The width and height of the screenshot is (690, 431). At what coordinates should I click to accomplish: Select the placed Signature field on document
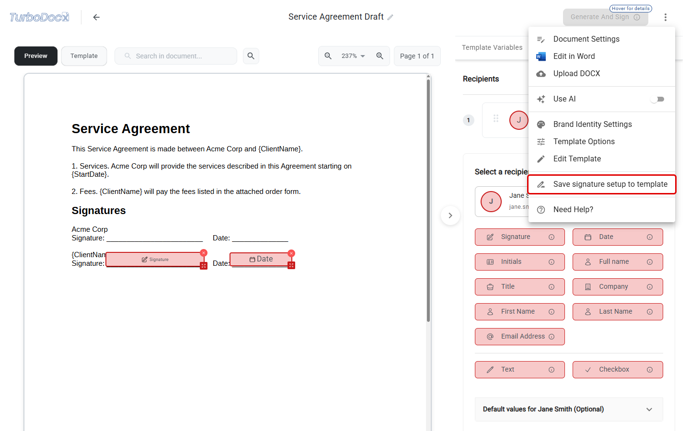click(155, 260)
